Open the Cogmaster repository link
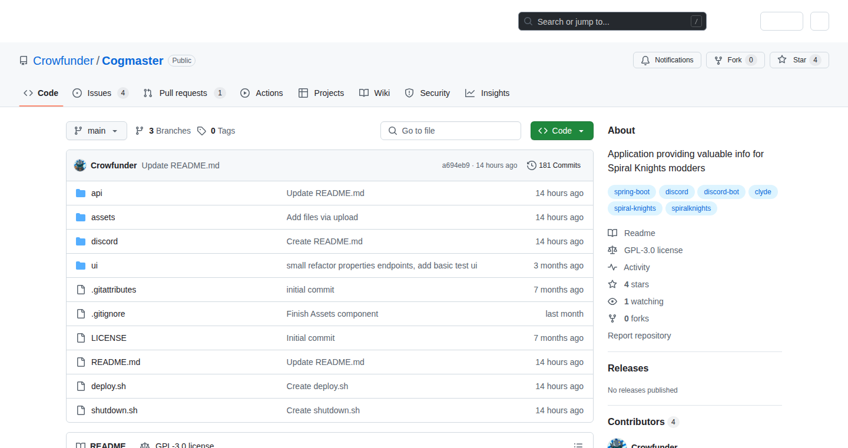 132,61
